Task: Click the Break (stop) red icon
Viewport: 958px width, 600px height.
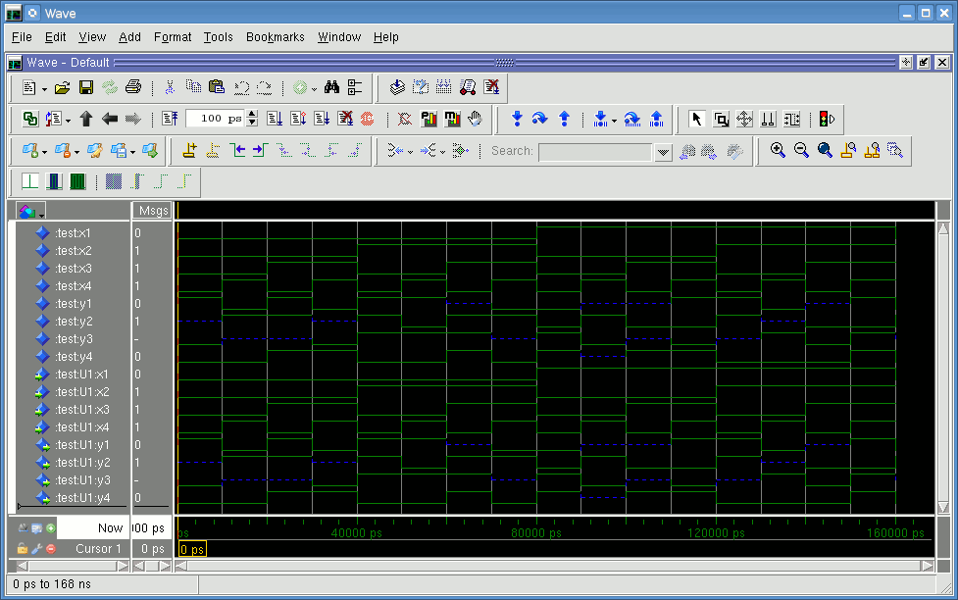Action: (367, 119)
